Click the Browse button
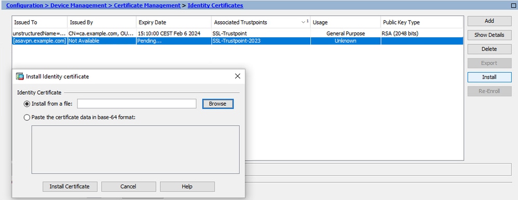 (217, 104)
